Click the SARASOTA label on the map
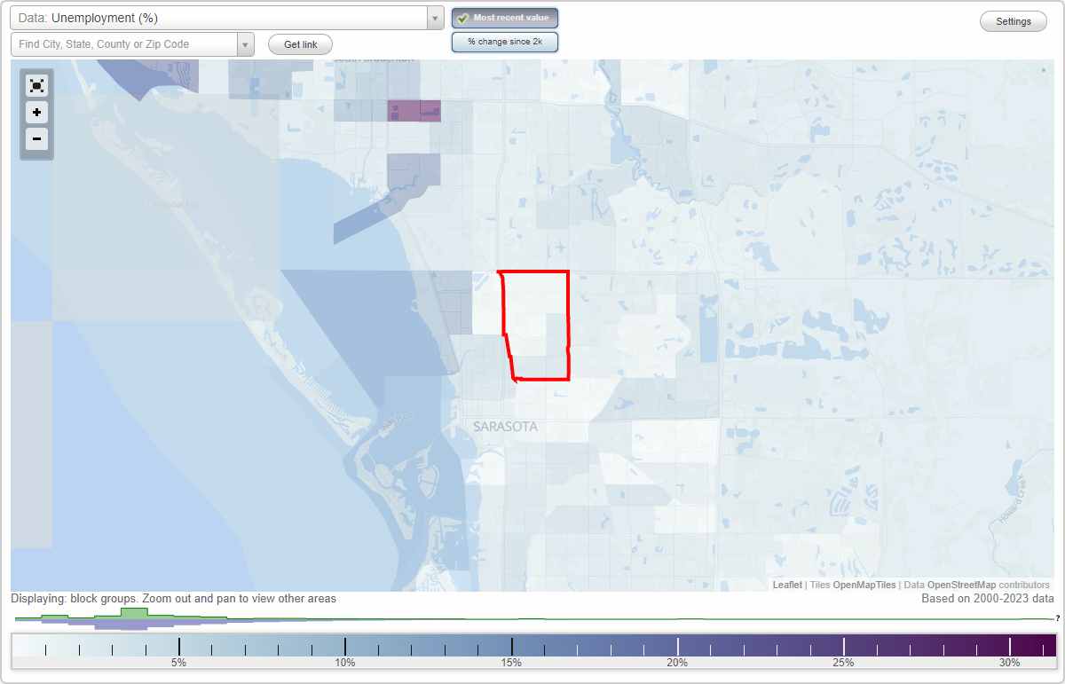The image size is (1065, 684). (x=507, y=427)
